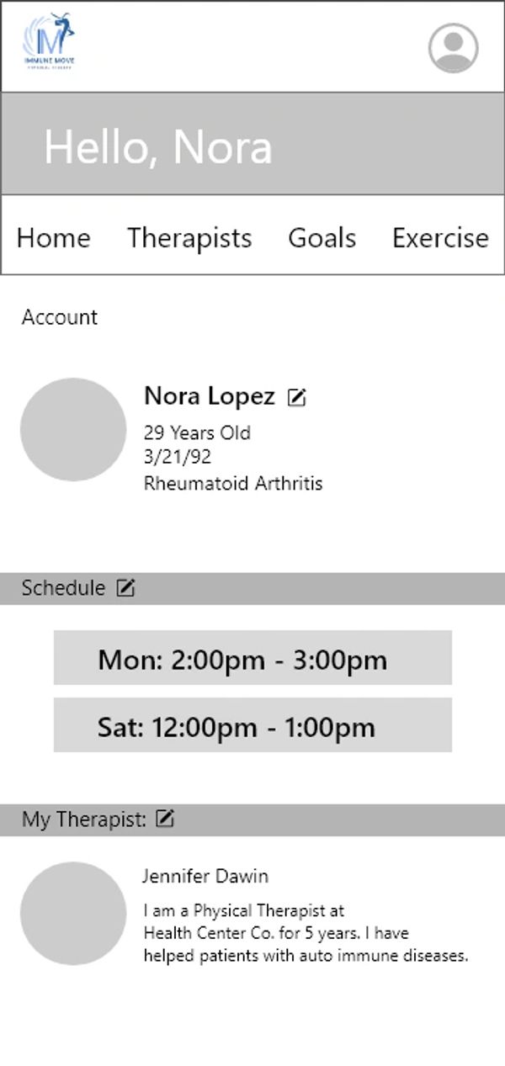Tap Nora Lopez's profile picture placeholder

tap(73, 429)
